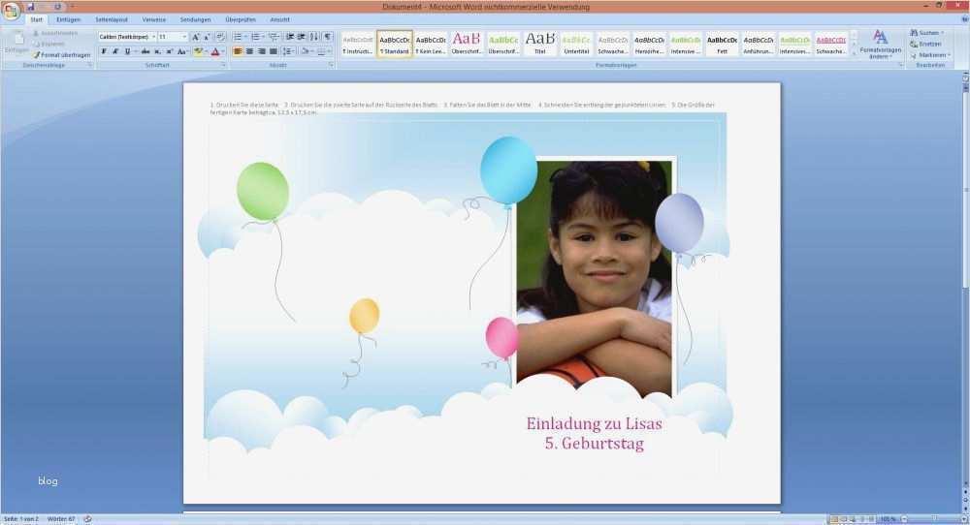Open the Ansicht tab

pyautogui.click(x=279, y=19)
